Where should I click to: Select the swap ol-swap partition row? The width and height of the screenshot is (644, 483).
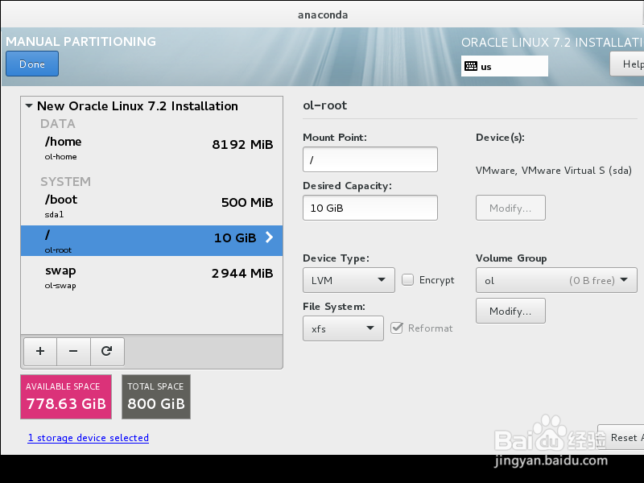(x=151, y=277)
